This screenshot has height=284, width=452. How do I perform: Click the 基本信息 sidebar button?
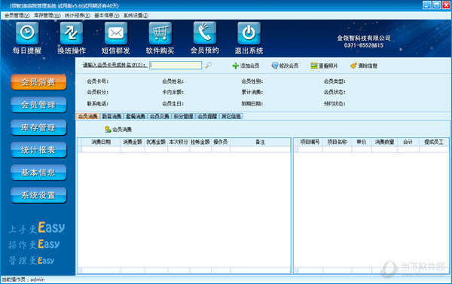click(38, 173)
